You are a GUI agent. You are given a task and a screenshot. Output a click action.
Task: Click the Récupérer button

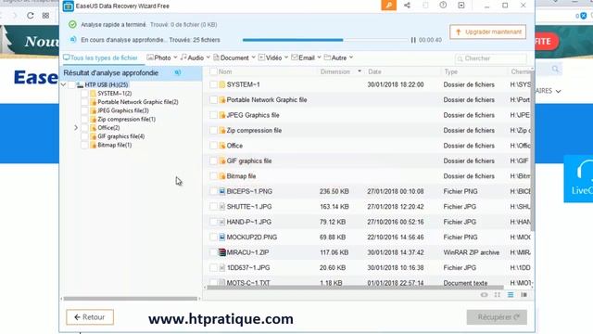click(x=497, y=317)
